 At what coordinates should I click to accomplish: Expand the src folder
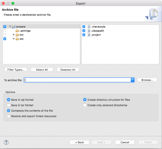(x=14, y=39)
